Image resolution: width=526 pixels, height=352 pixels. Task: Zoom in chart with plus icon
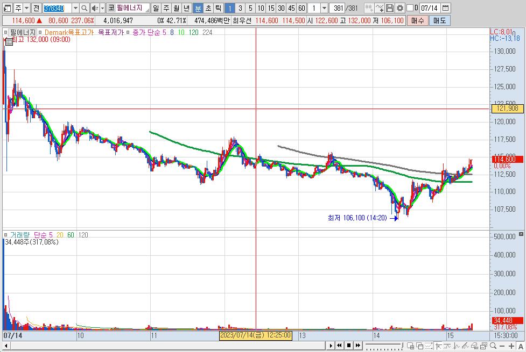coord(511,346)
